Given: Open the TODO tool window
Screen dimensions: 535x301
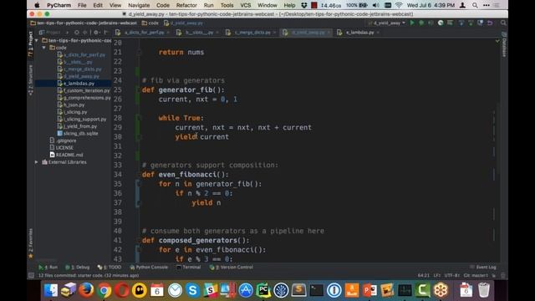Looking at the screenshot, I should tap(110, 268).
